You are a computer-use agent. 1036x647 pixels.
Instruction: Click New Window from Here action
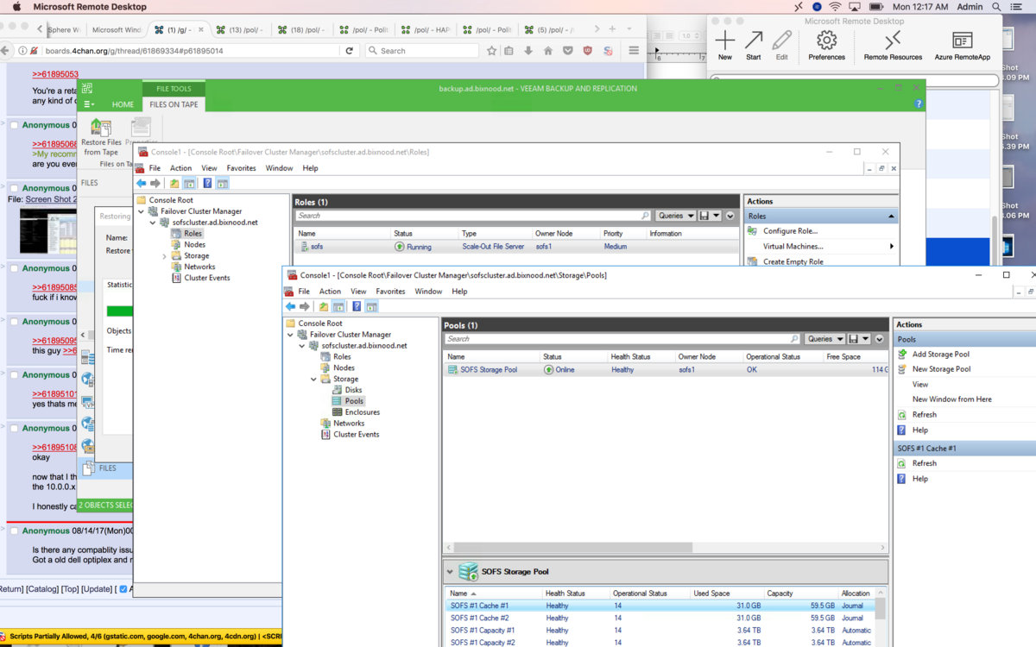tap(951, 399)
